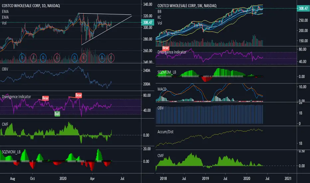Click the 308.47 price tag on weekly chart

coord(303,8)
